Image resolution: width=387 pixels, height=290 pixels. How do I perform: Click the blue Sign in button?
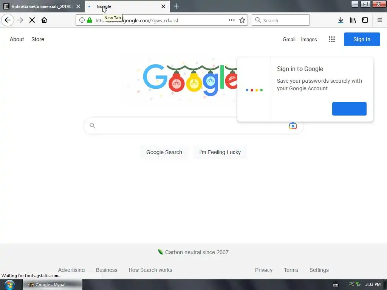(362, 39)
